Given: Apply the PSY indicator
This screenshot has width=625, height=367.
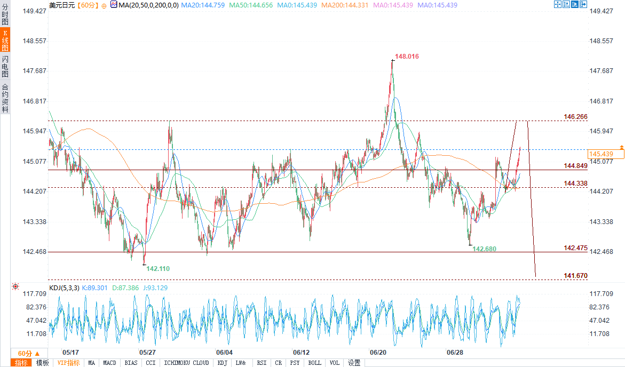Looking at the screenshot, I should [x=295, y=363].
